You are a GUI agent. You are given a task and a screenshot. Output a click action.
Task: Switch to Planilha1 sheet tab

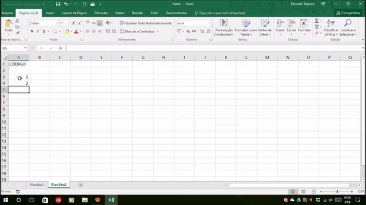(37, 184)
